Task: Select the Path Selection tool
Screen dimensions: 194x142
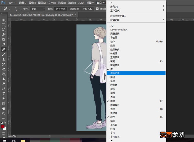Action: 3,98
